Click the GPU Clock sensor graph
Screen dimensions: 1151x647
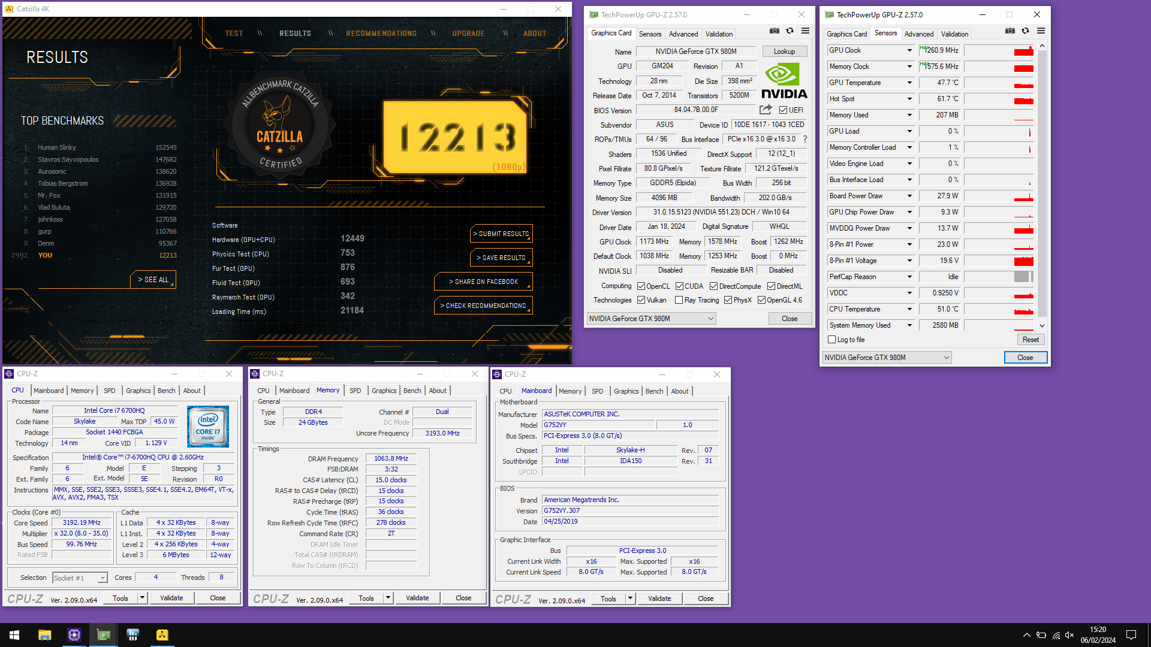999,50
